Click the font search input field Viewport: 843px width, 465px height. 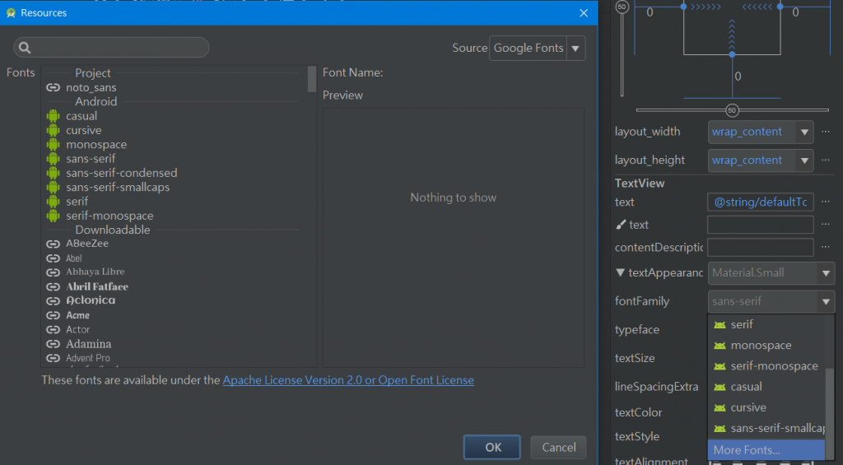(111, 48)
